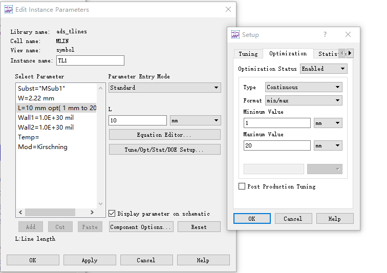The width and height of the screenshot is (387, 273).
Task: Click the Component Options button
Action: [141, 227]
